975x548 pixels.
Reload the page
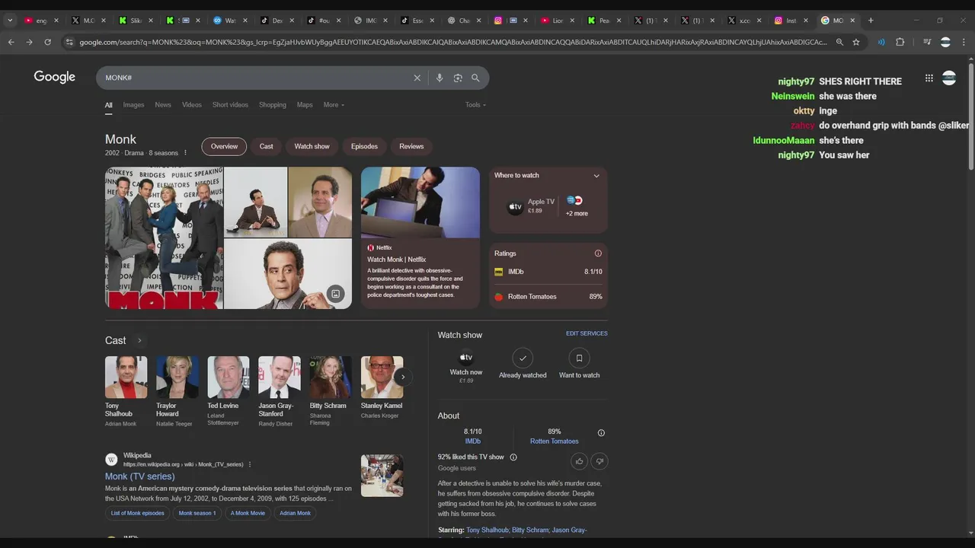point(47,42)
